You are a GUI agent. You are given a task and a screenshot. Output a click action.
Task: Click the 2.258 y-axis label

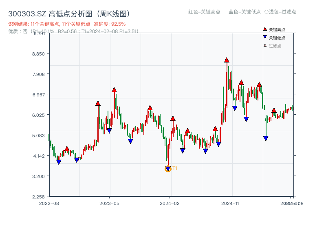pyautogui.click(x=38, y=197)
